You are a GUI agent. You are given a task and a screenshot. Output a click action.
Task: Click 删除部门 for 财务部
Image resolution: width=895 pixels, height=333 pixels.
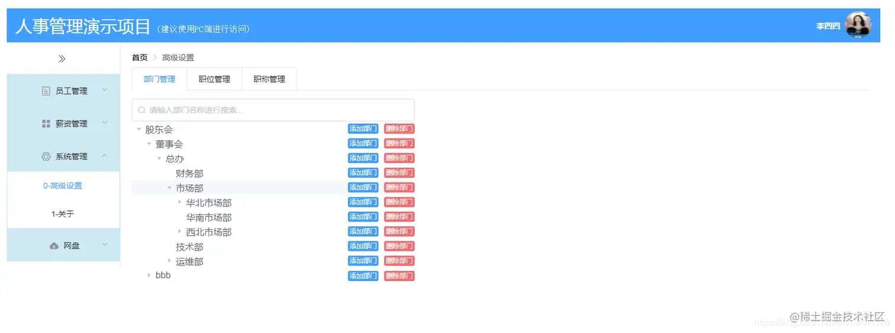[x=399, y=173]
